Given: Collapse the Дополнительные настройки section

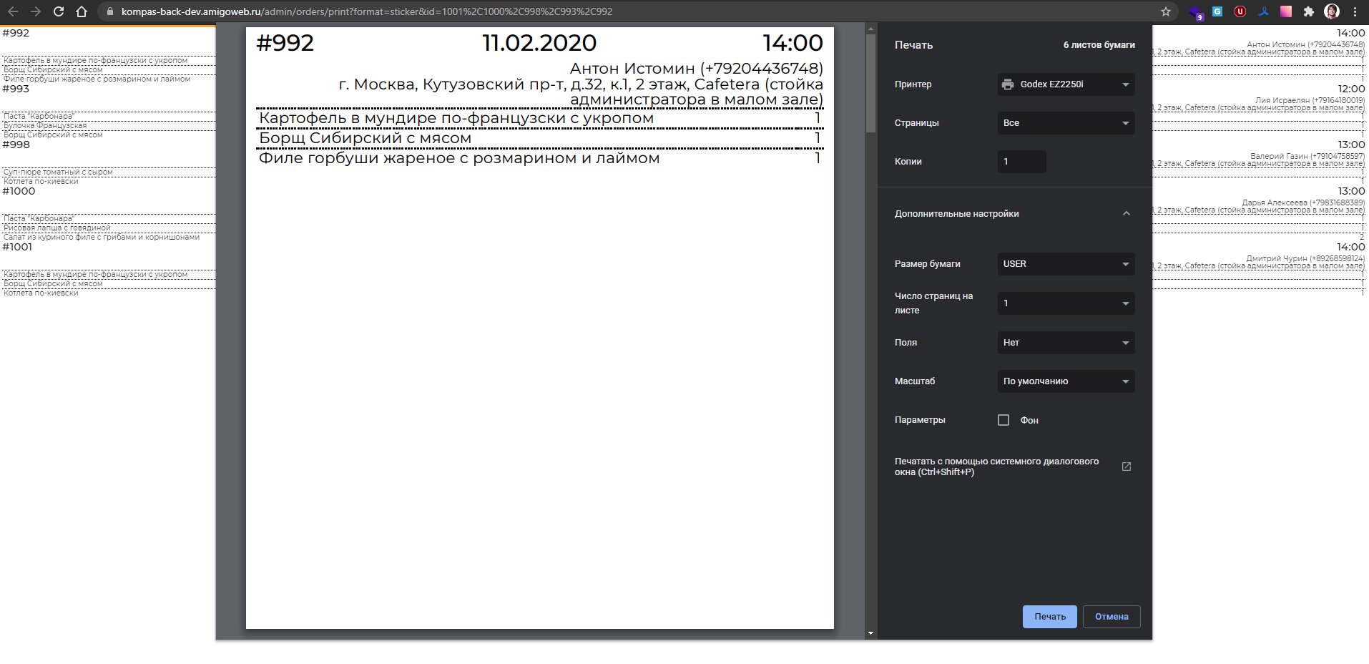Looking at the screenshot, I should [1127, 214].
